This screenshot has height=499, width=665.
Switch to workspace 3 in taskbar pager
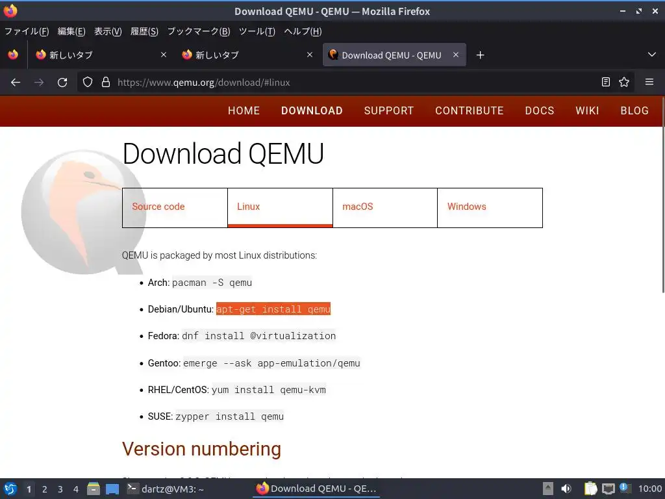coord(60,489)
